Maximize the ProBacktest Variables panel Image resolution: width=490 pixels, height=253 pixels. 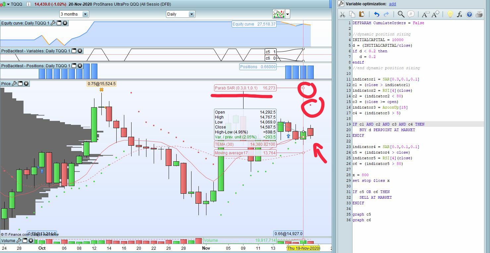74,51
